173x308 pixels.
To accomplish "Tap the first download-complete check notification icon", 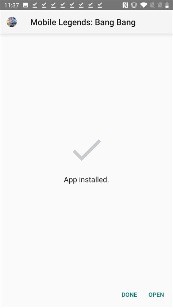I will (35, 5).
